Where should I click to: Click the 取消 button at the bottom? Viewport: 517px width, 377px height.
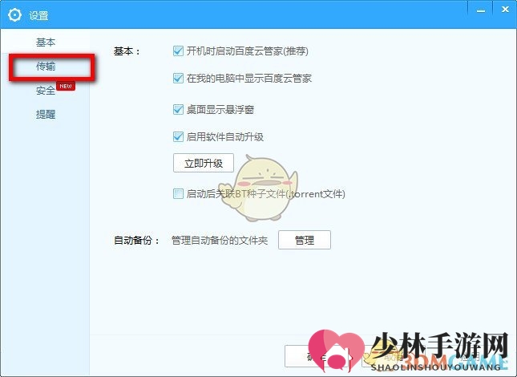coord(393,357)
